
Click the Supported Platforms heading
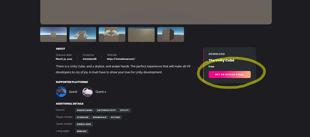pyautogui.click(x=72, y=82)
